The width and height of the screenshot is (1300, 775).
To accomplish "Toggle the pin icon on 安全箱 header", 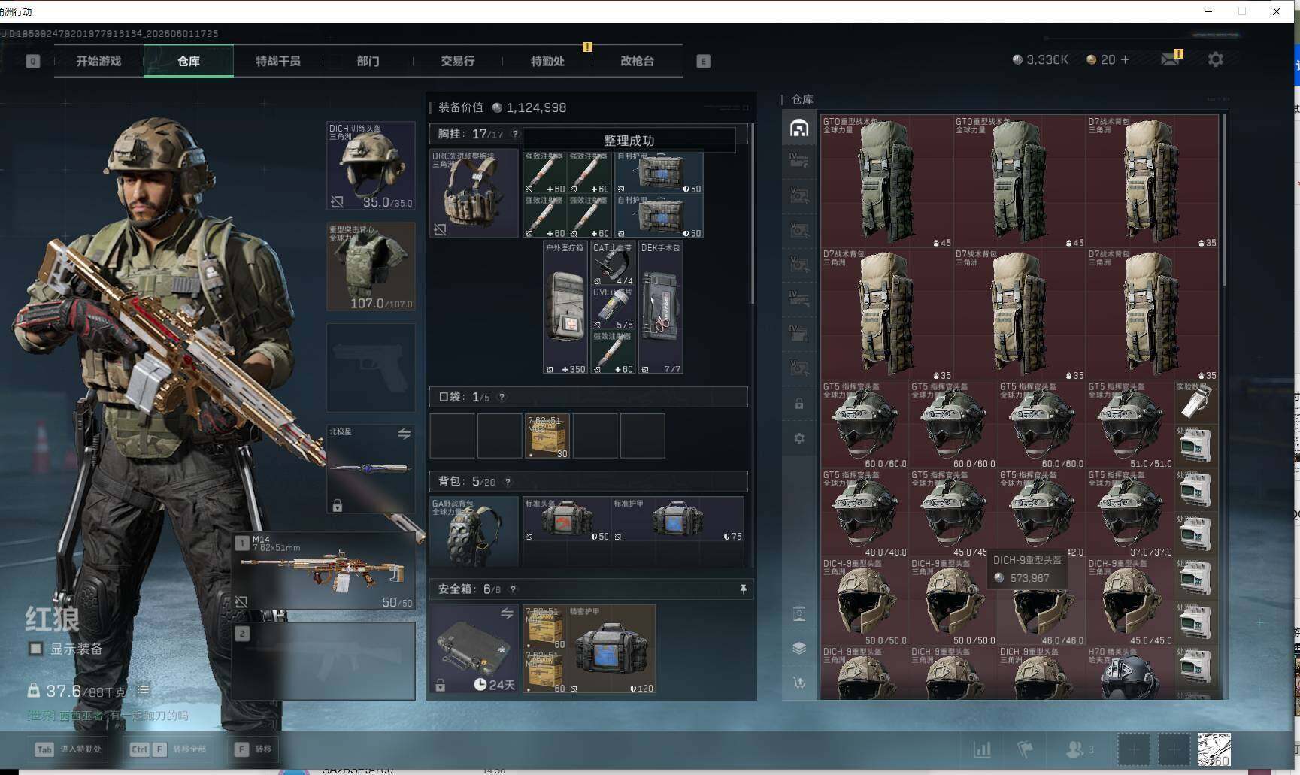I will pyautogui.click(x=743, y=589).
